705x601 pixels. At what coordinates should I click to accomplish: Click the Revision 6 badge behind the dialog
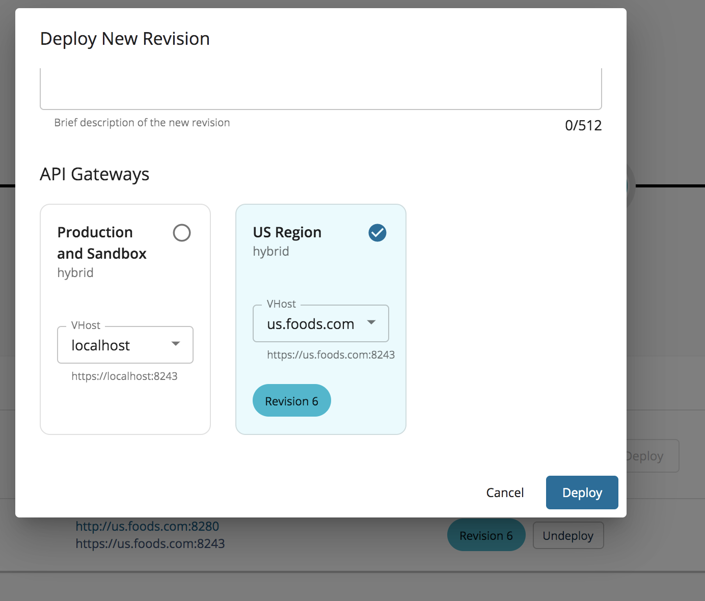(486, 535)
